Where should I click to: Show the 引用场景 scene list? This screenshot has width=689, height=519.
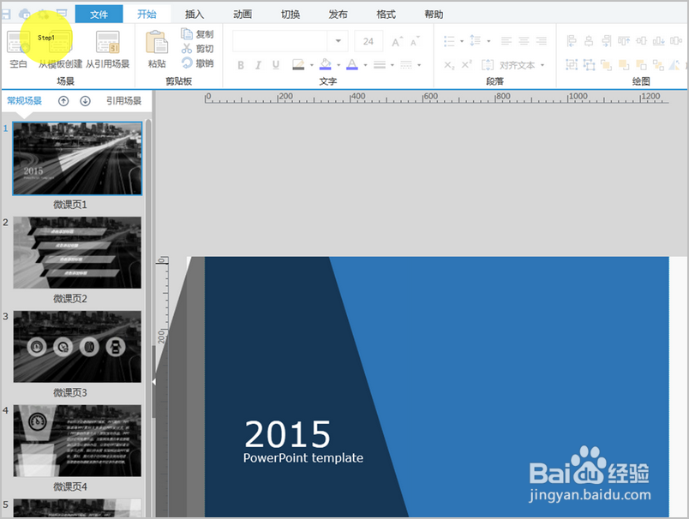[x=124, y=101]
